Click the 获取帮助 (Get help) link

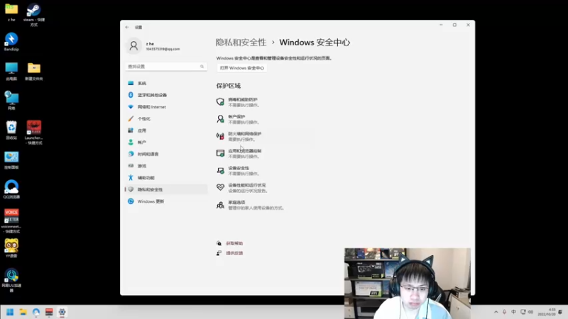(x=234, y=243)
